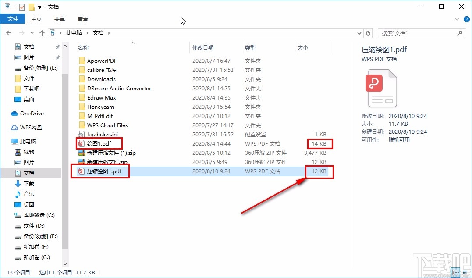Switch to the 查看 ribbon tab
Viewport: 472px width, 278px height.
click(x=82, y=19)
